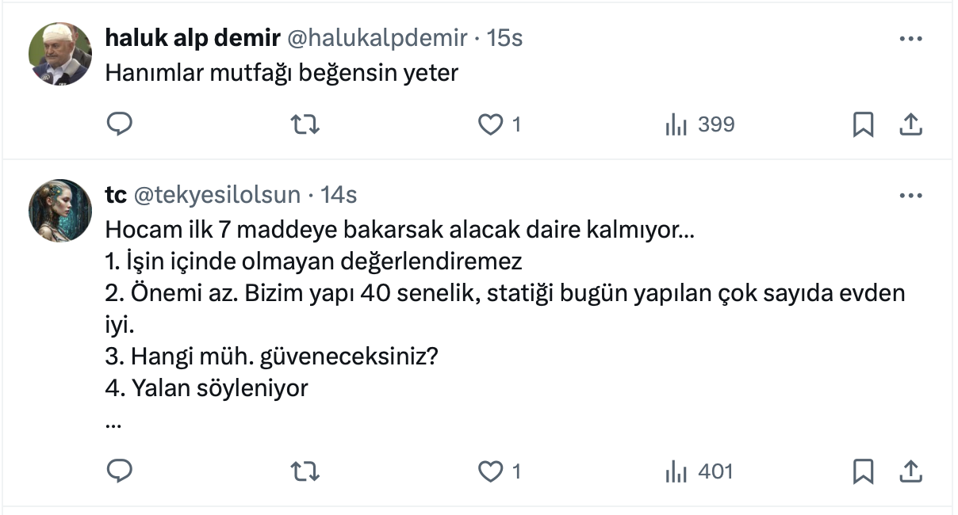This screenshot has width=958, height=515.
Task: Open tc's profile avatar
Action: click(x=60, y=210)
